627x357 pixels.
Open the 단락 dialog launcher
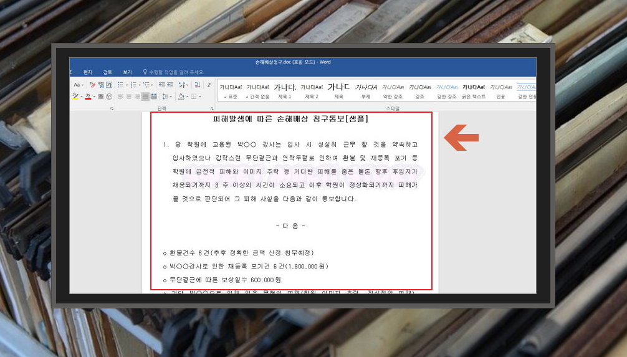[212, 109]
